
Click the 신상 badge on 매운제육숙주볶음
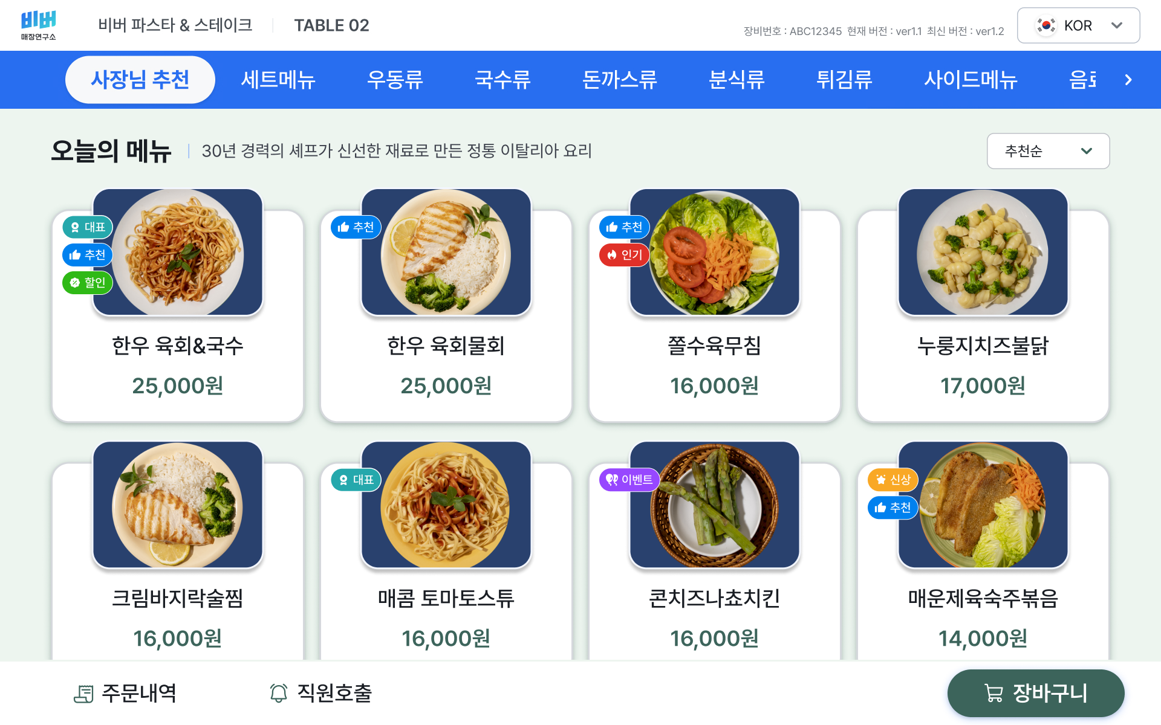click(893, 480)
